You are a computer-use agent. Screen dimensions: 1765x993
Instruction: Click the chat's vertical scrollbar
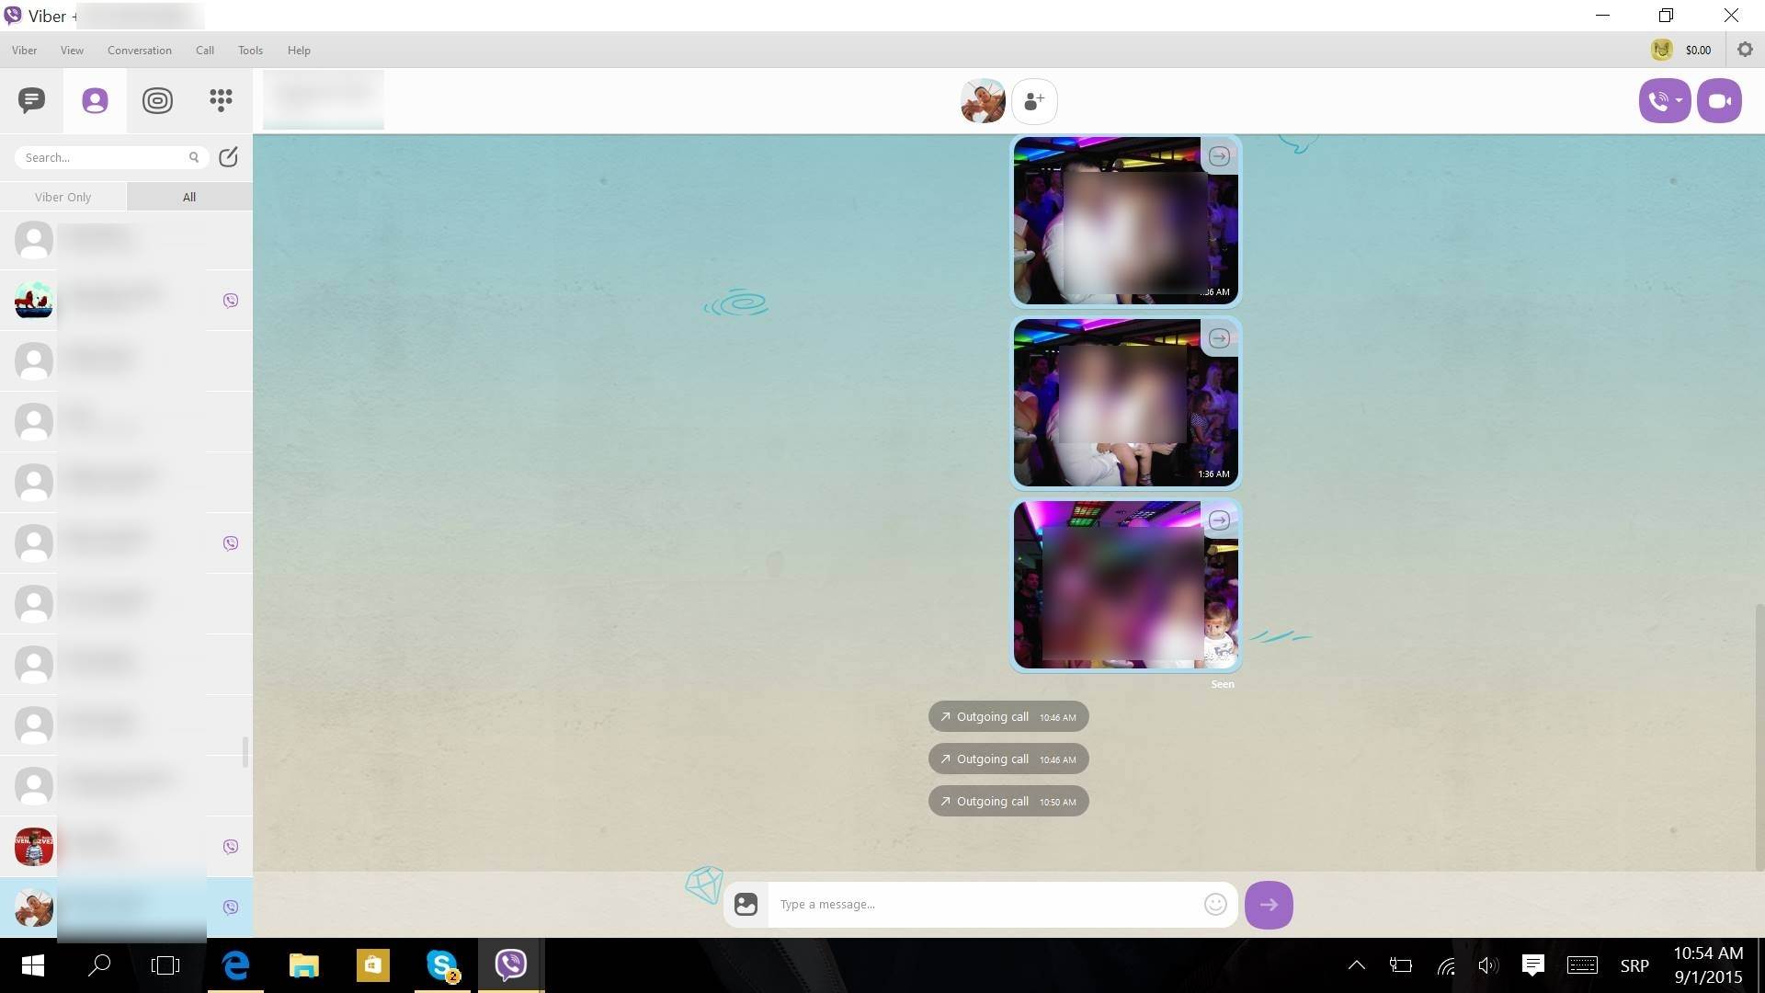click(x=1759, y=736)
